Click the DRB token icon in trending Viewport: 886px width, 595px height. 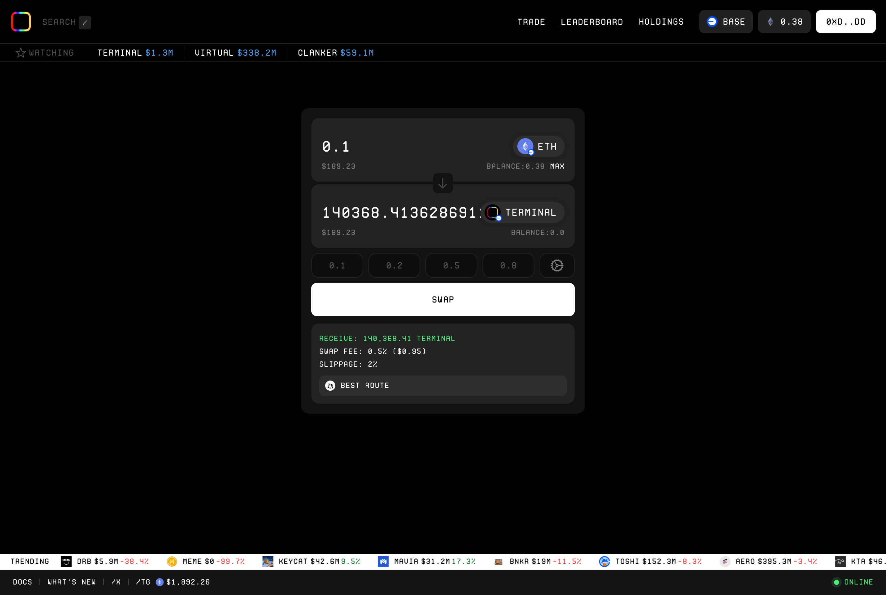pos(67,562)
